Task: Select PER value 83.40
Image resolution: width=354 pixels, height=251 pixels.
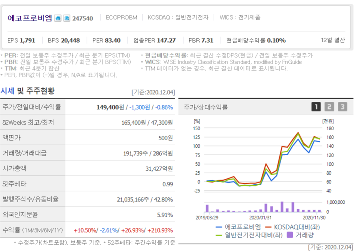Action: pyautogui.click(x=113, y=41)
